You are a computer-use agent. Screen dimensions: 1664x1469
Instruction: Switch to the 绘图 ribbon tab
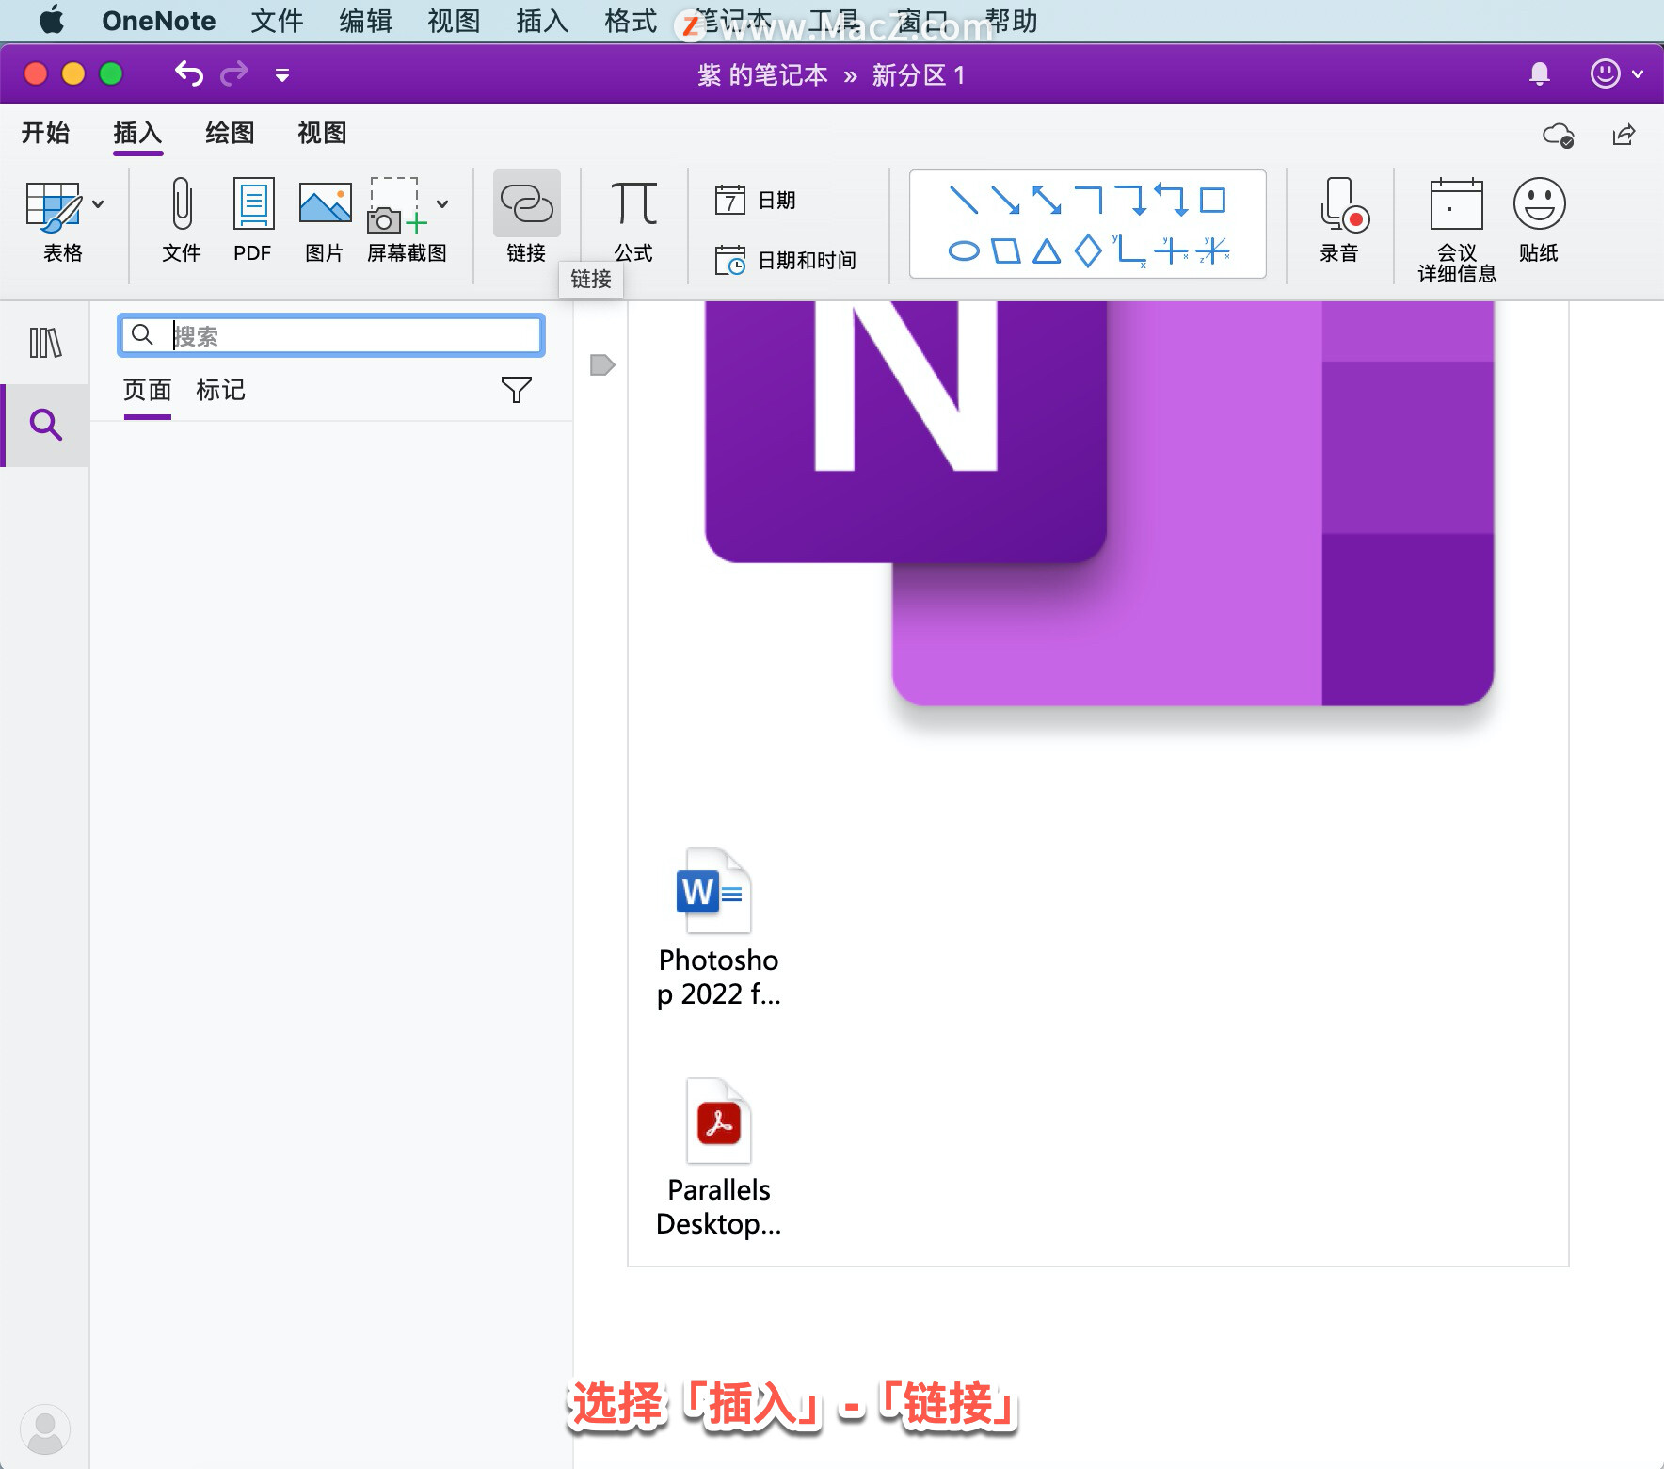(231, 133)
